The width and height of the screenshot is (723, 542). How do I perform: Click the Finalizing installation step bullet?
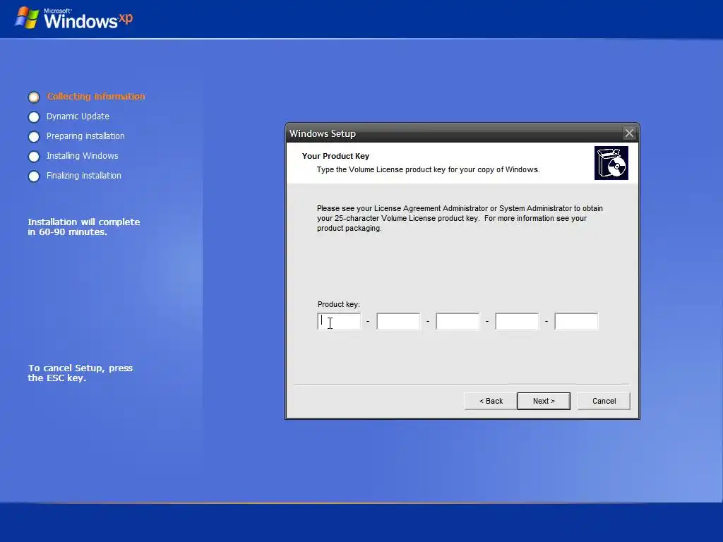tap(34, 176)
